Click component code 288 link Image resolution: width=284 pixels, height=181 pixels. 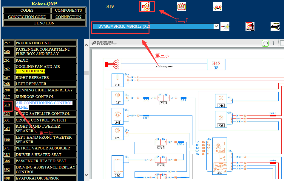pyautogui.click(x=7, y=90)
